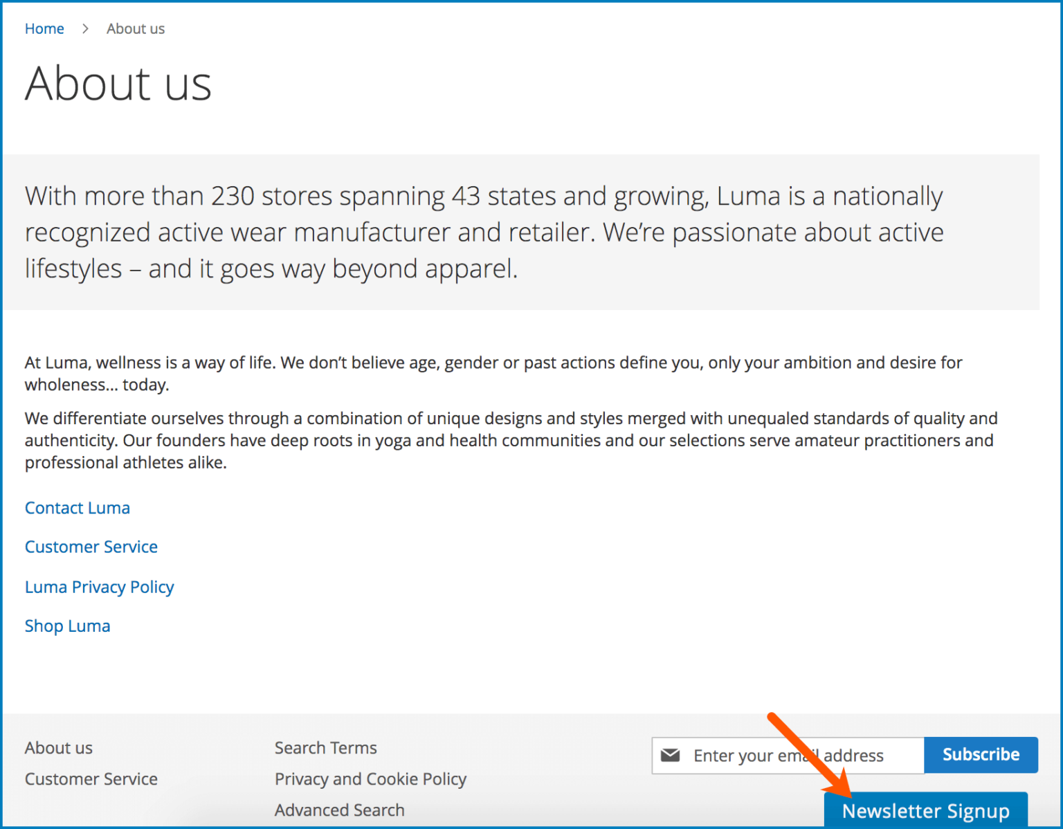Screen dimensions: 1063x829
Task: Click the Newsletter Signup label
Action: tap(925, 810)
